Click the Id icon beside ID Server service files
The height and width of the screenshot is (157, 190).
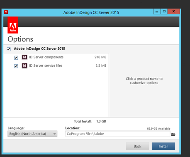[x=24, y=65]
